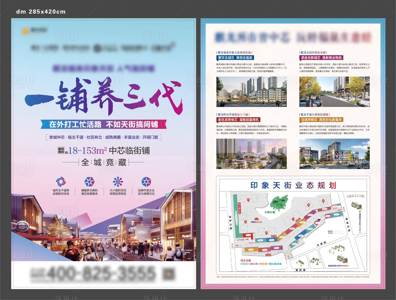The width and height of the screenshot is (396, 300).
Task: Click the heading 洒金谷新城芯 焕新商业格局
Action: pyautogui.click(x=321, y=58)
